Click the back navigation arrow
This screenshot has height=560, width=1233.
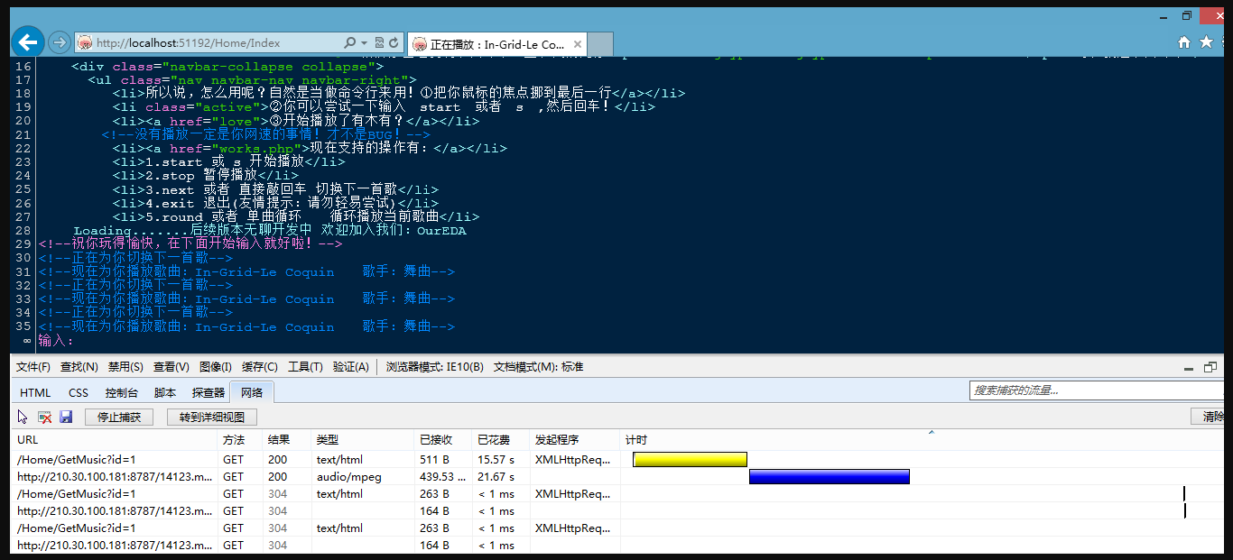[27, 41]
